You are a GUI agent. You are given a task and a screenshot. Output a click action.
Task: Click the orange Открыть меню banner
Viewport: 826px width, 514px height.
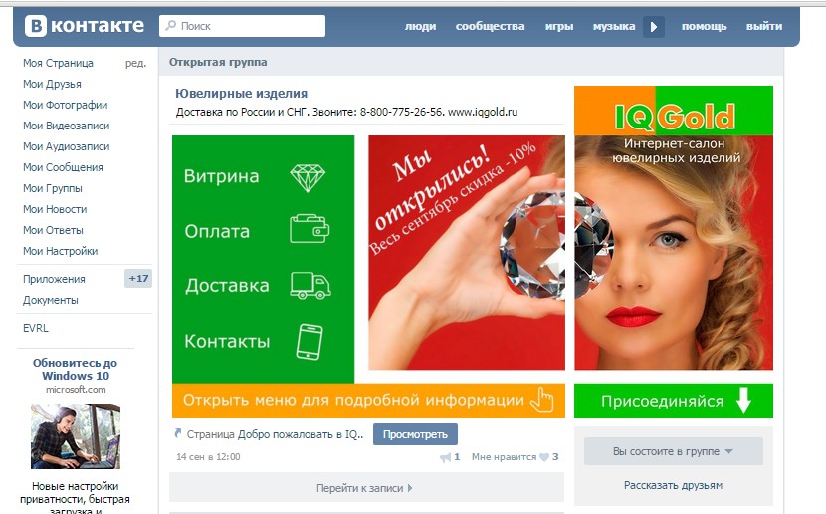pos(368,400)
